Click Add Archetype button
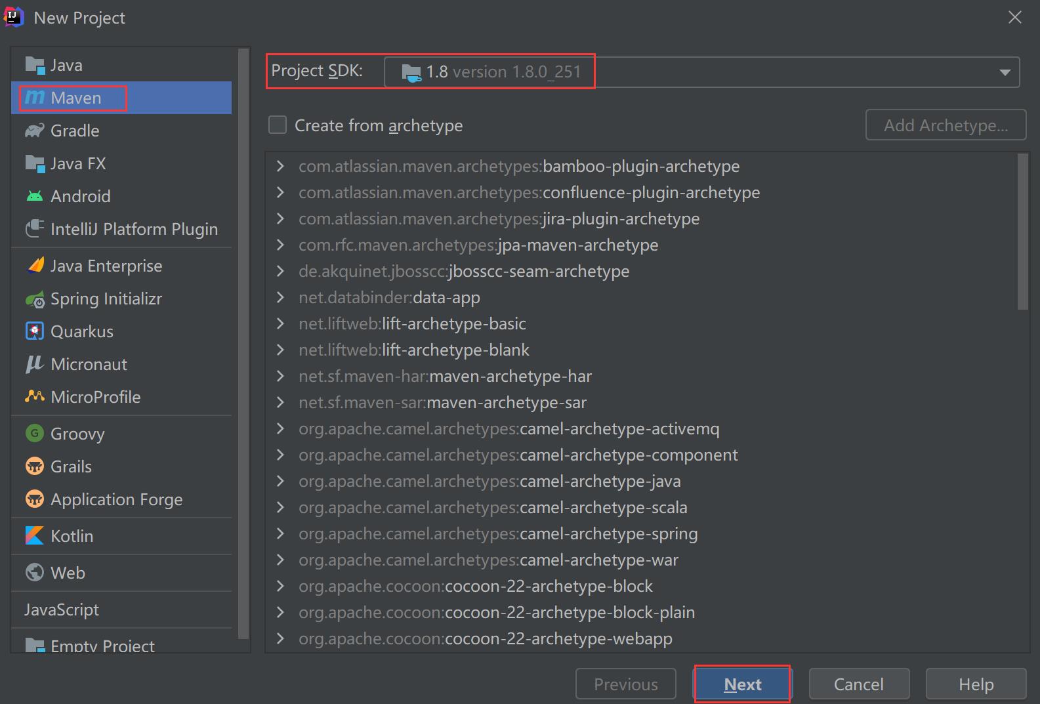This screenshot has width=1040, height=704. [946, 125]
